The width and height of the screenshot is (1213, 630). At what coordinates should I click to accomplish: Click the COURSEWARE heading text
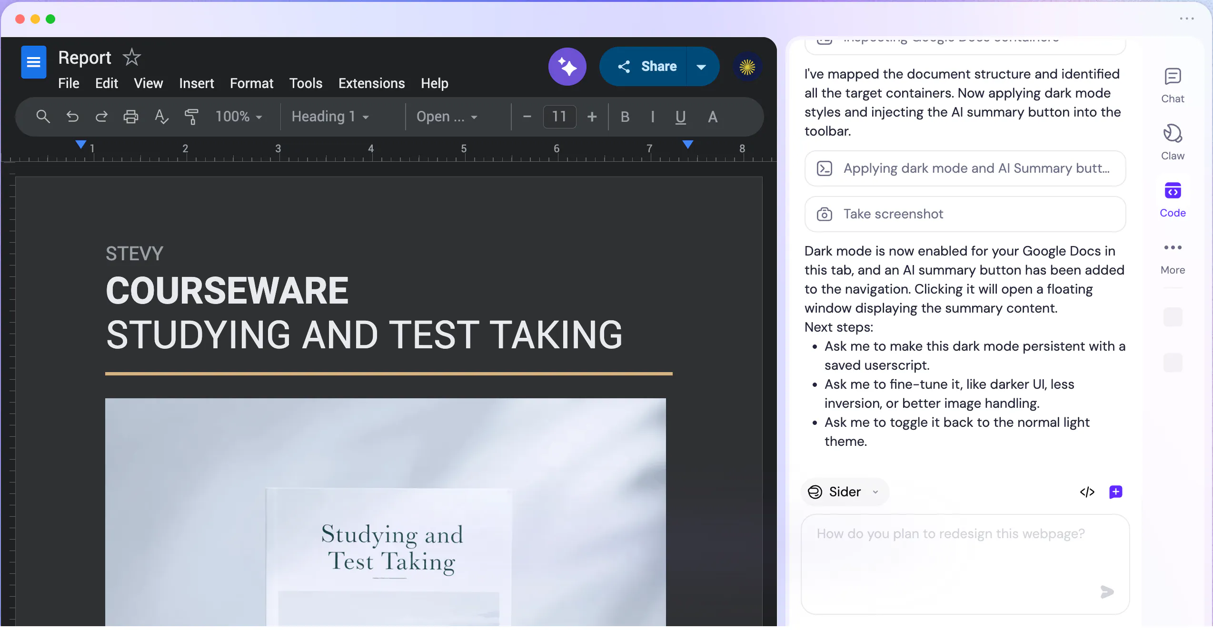[x=227, y=291]
